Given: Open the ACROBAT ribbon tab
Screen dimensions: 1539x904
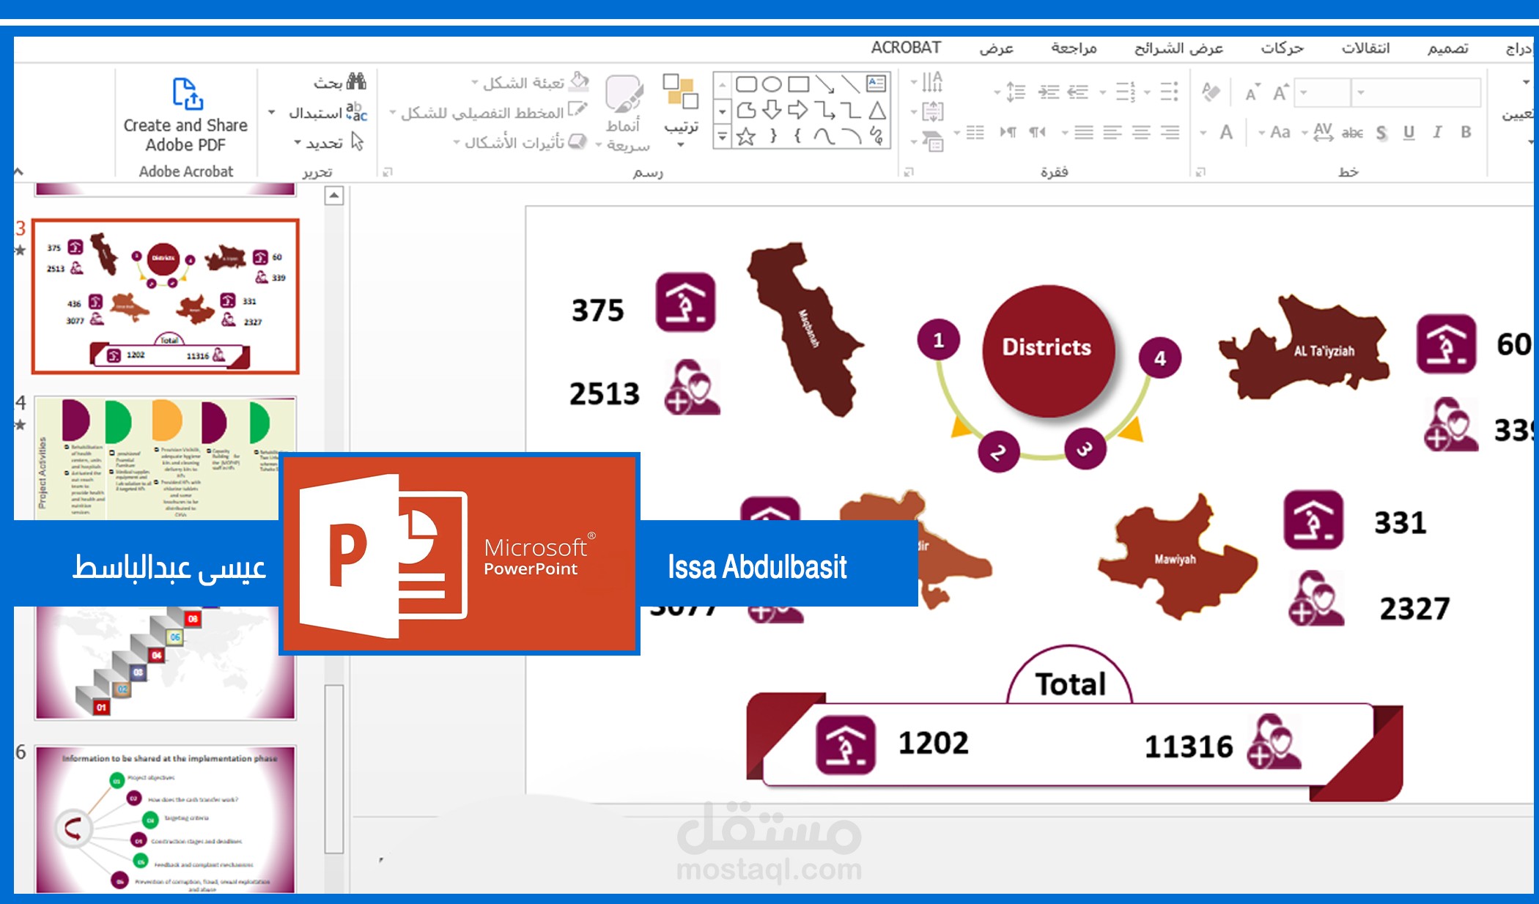Looking at the screenshot, I should [x=906, y=48].
